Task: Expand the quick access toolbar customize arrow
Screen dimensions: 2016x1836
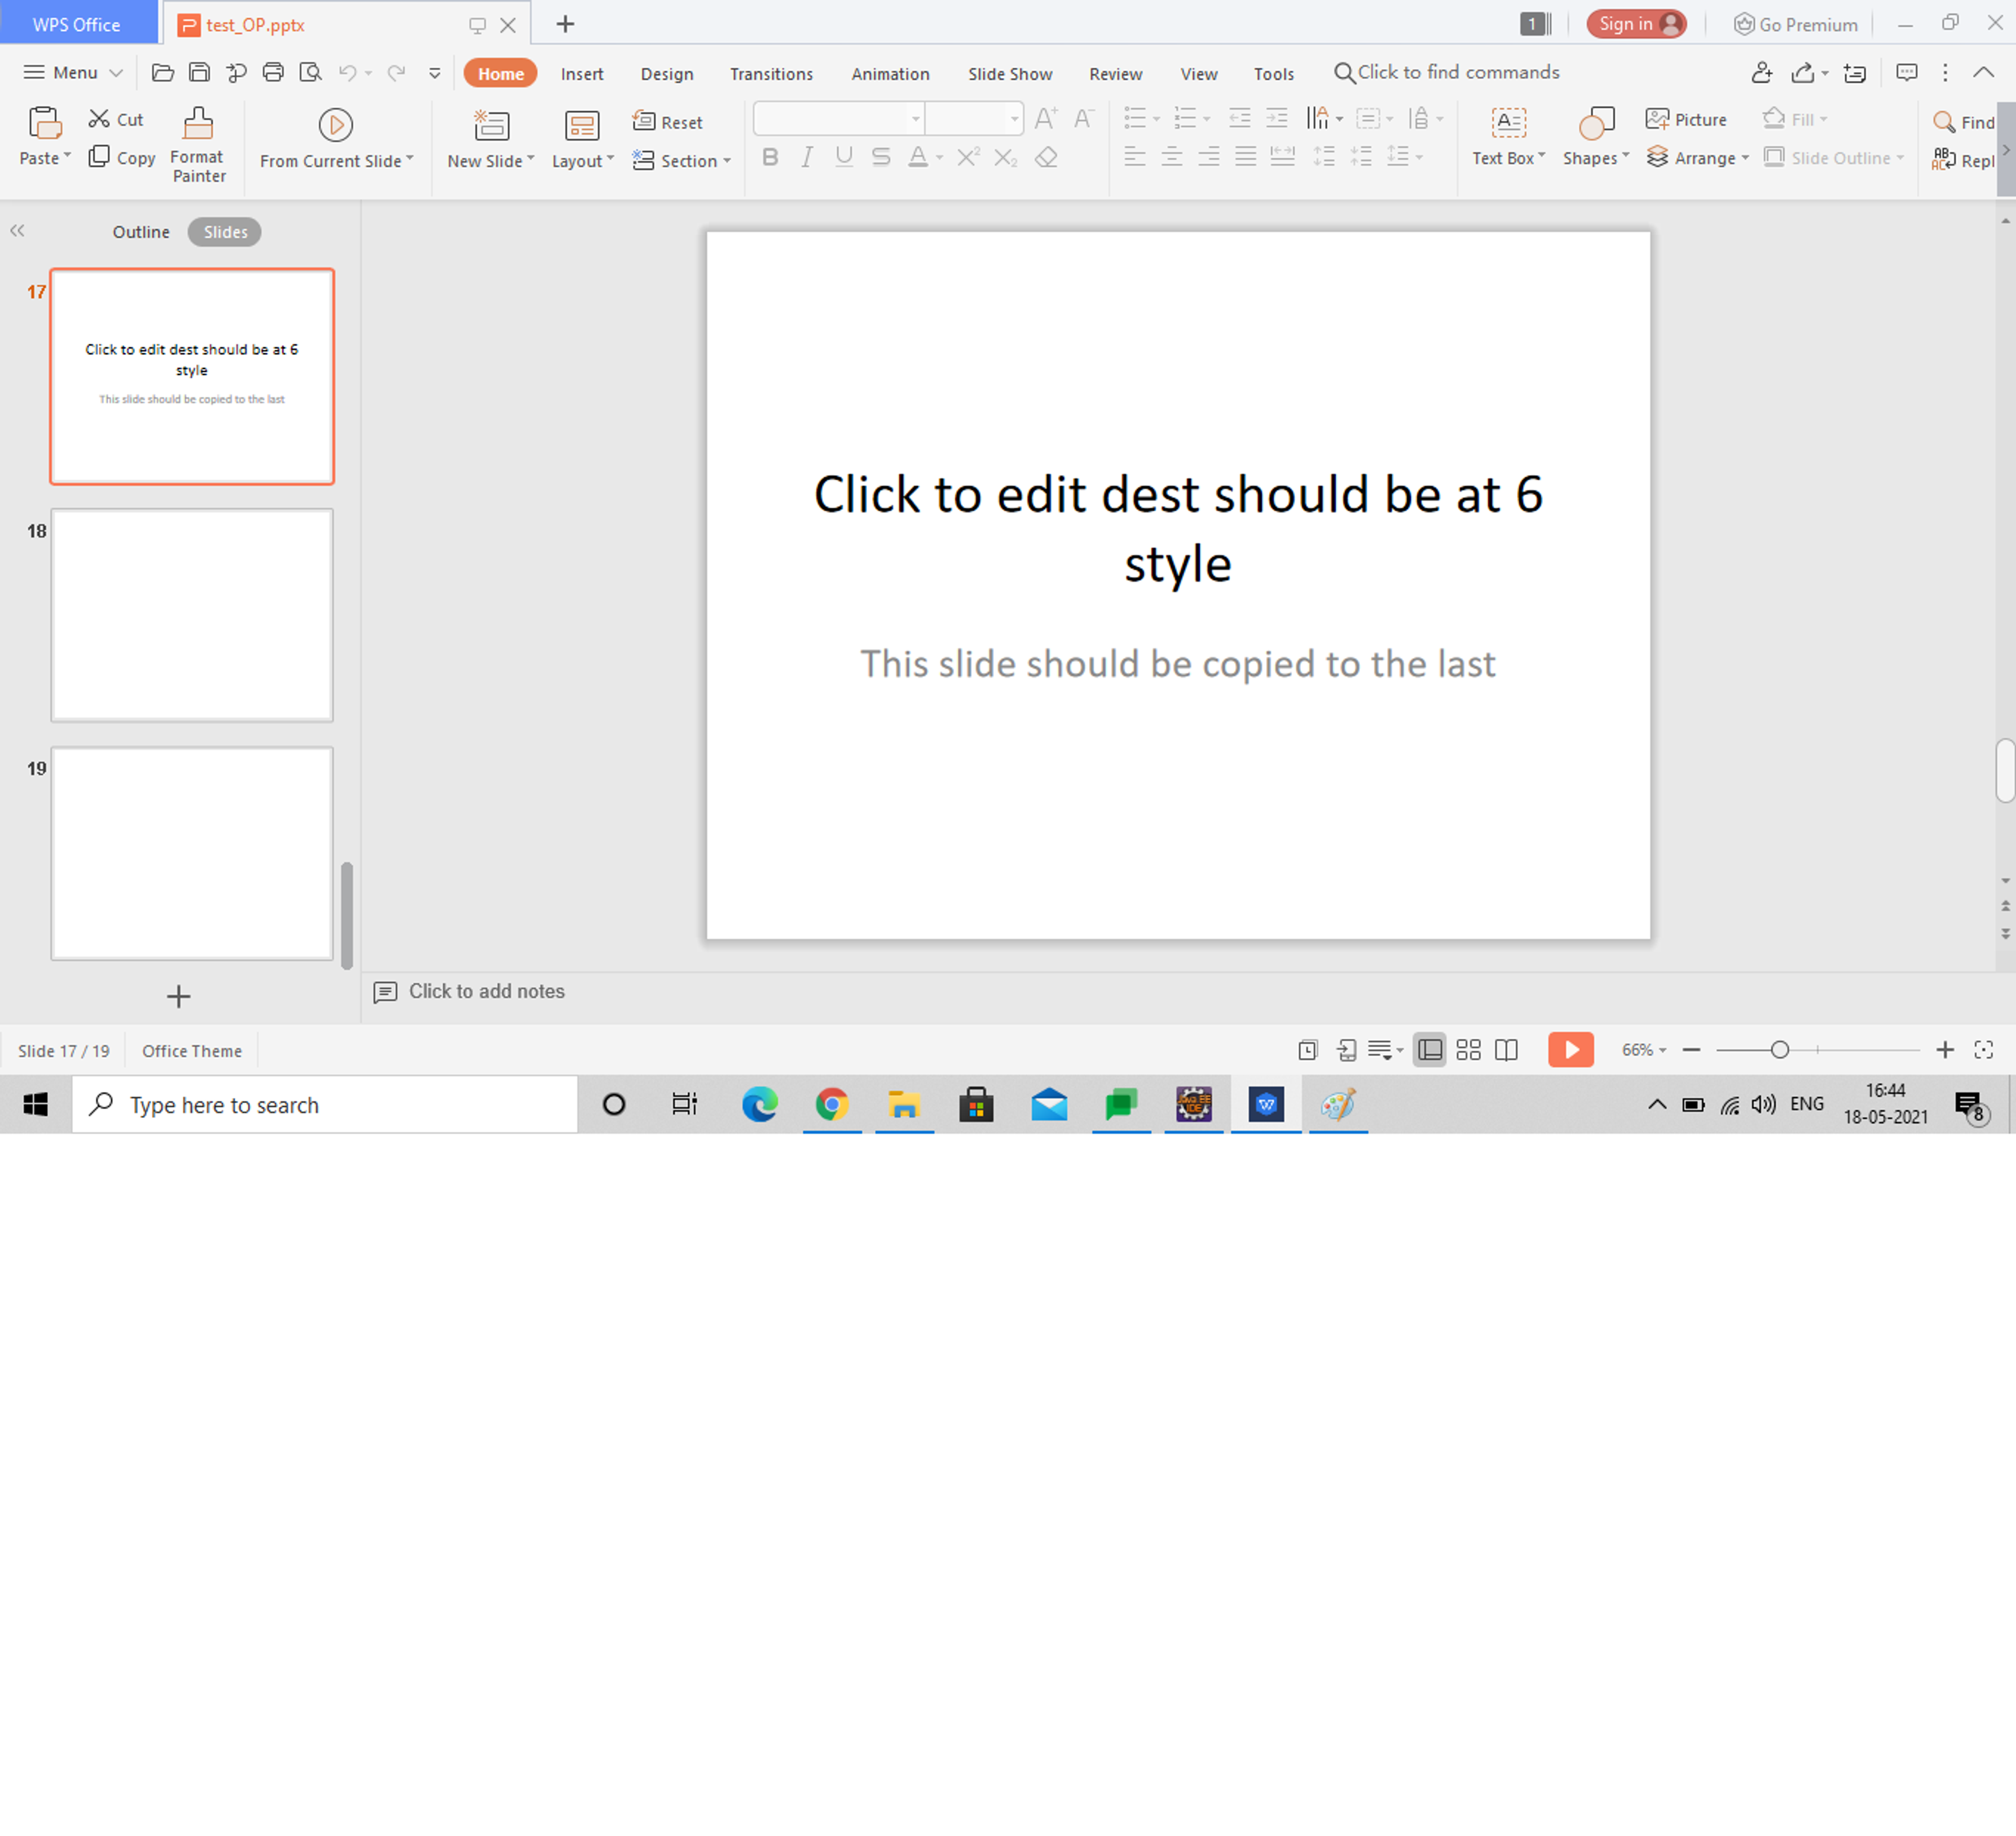Action: tap(434, 72)
